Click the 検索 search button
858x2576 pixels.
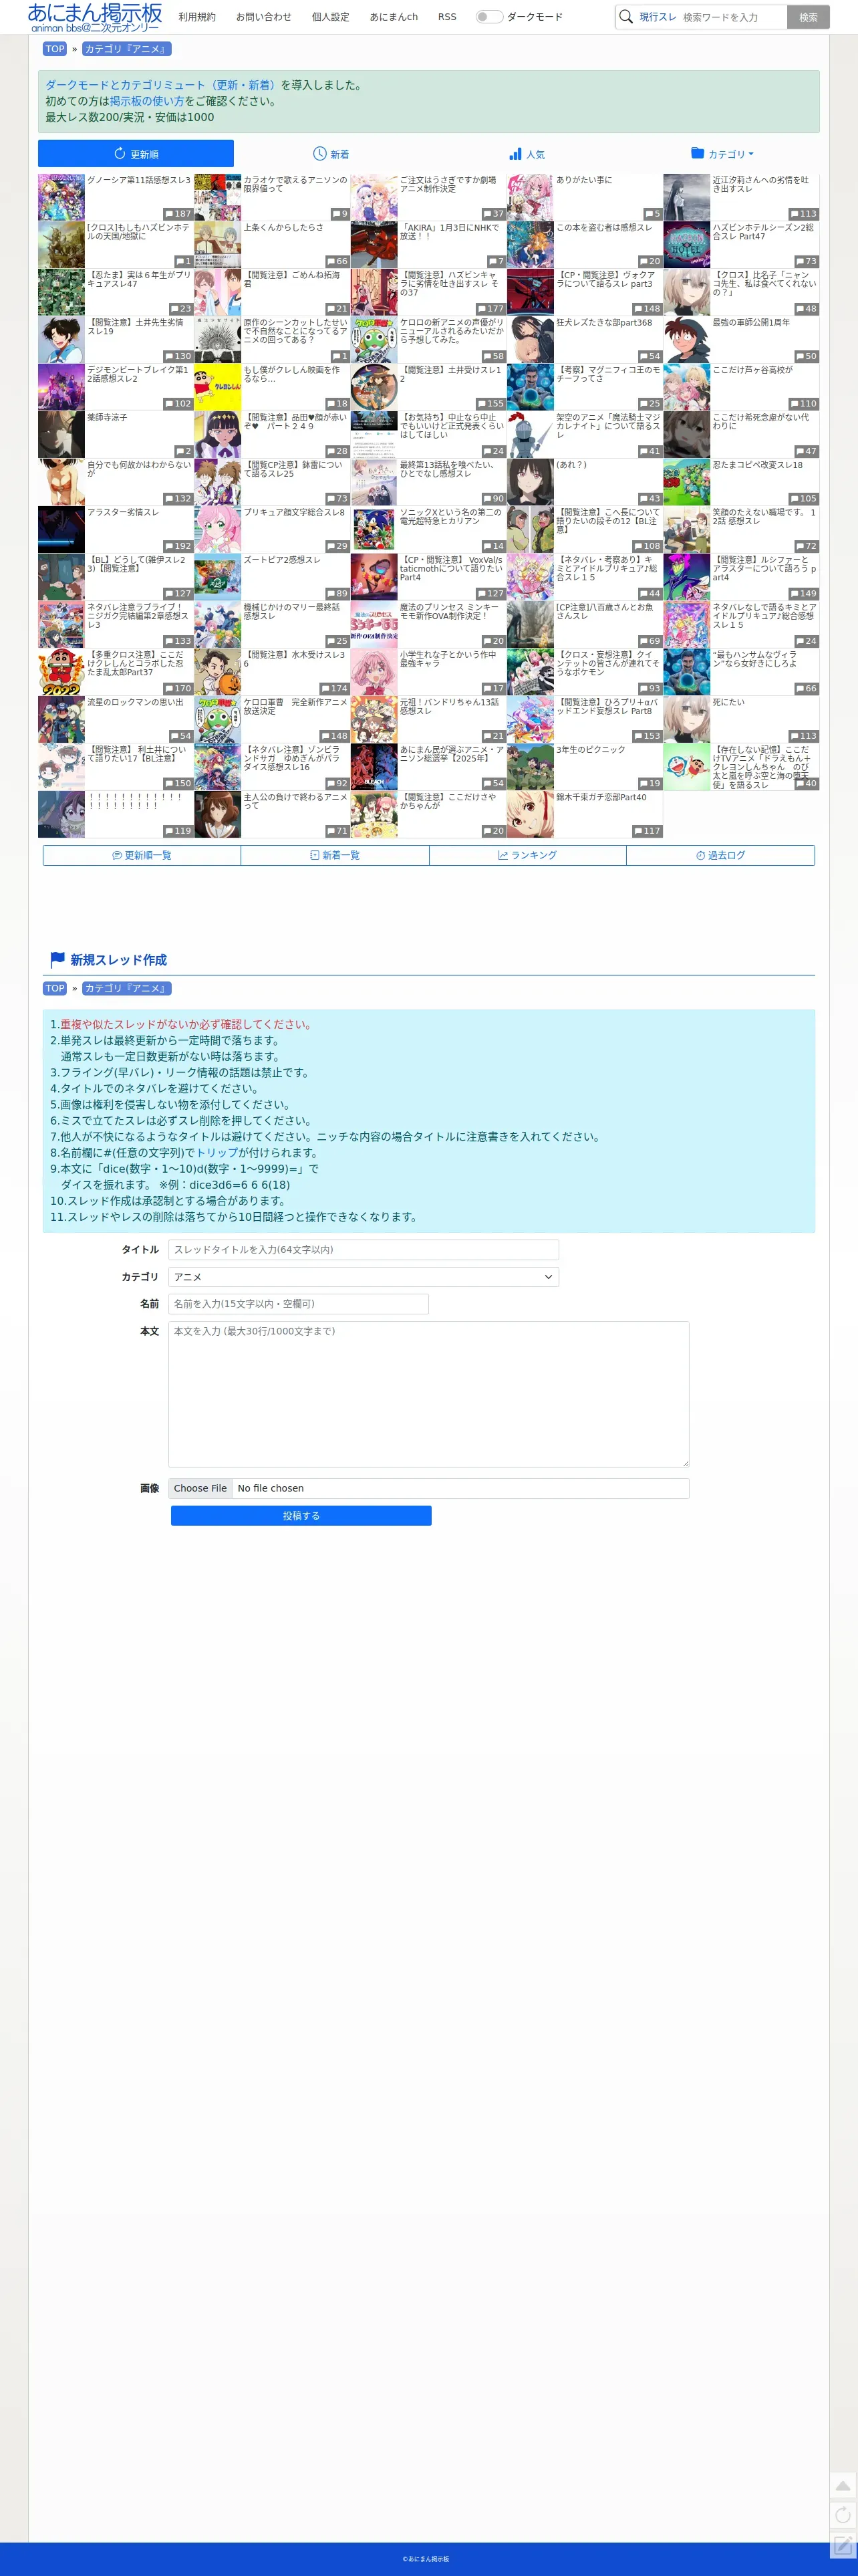(808, 17)
